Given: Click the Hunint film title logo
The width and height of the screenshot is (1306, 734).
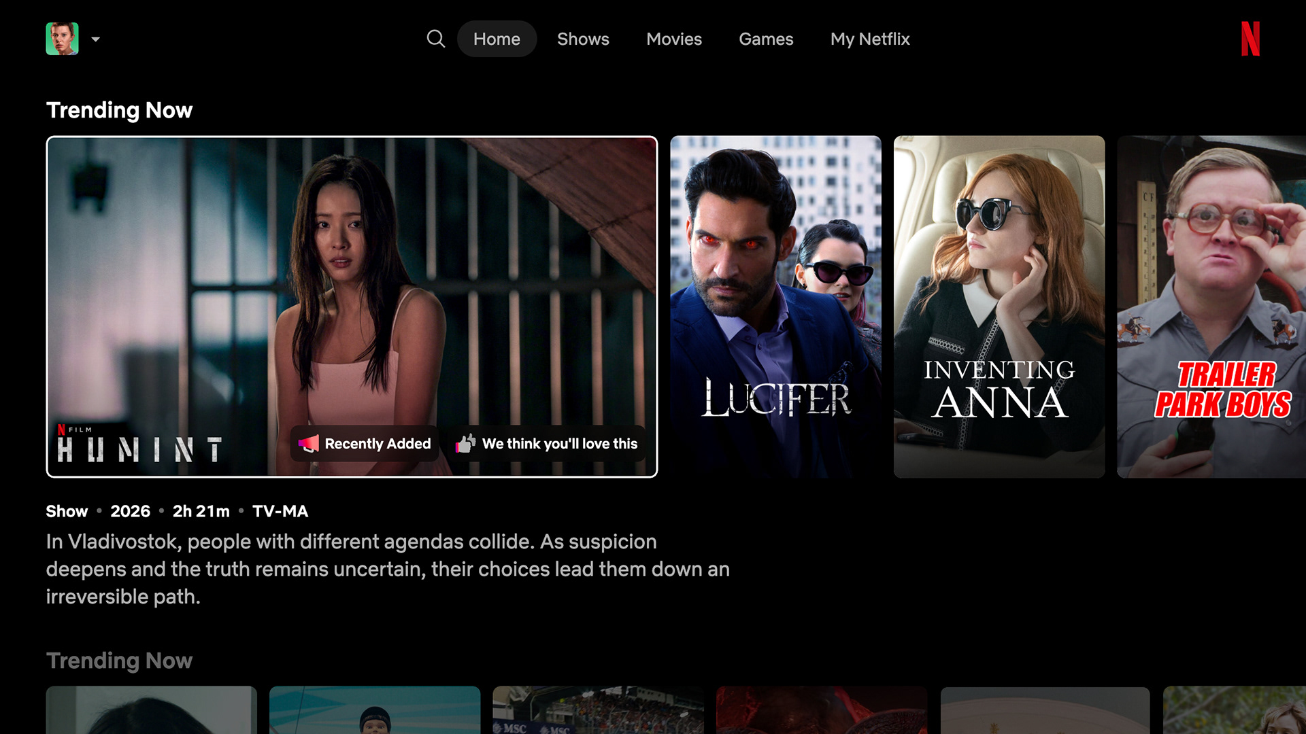Looking at the screenshot, I should [x=139, y=447].
